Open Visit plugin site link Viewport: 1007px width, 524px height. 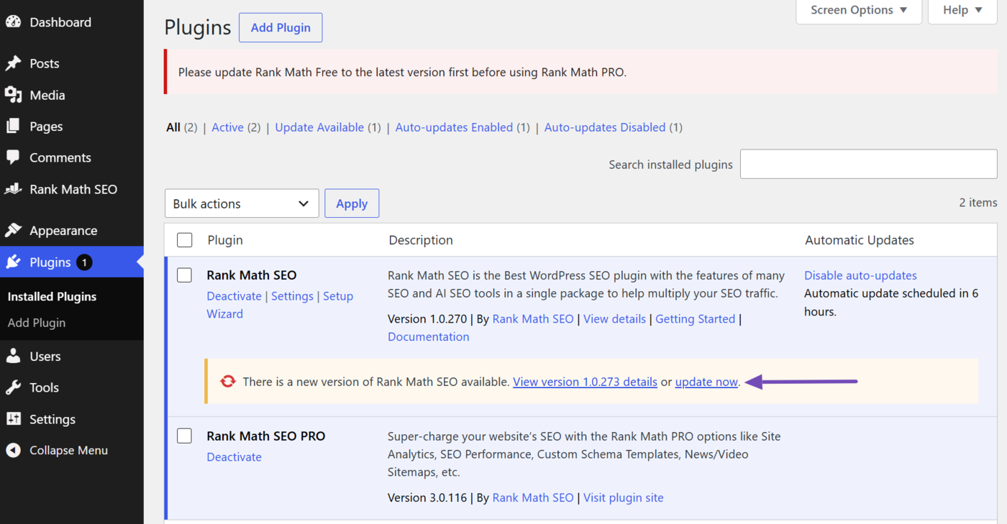(624, 497)
